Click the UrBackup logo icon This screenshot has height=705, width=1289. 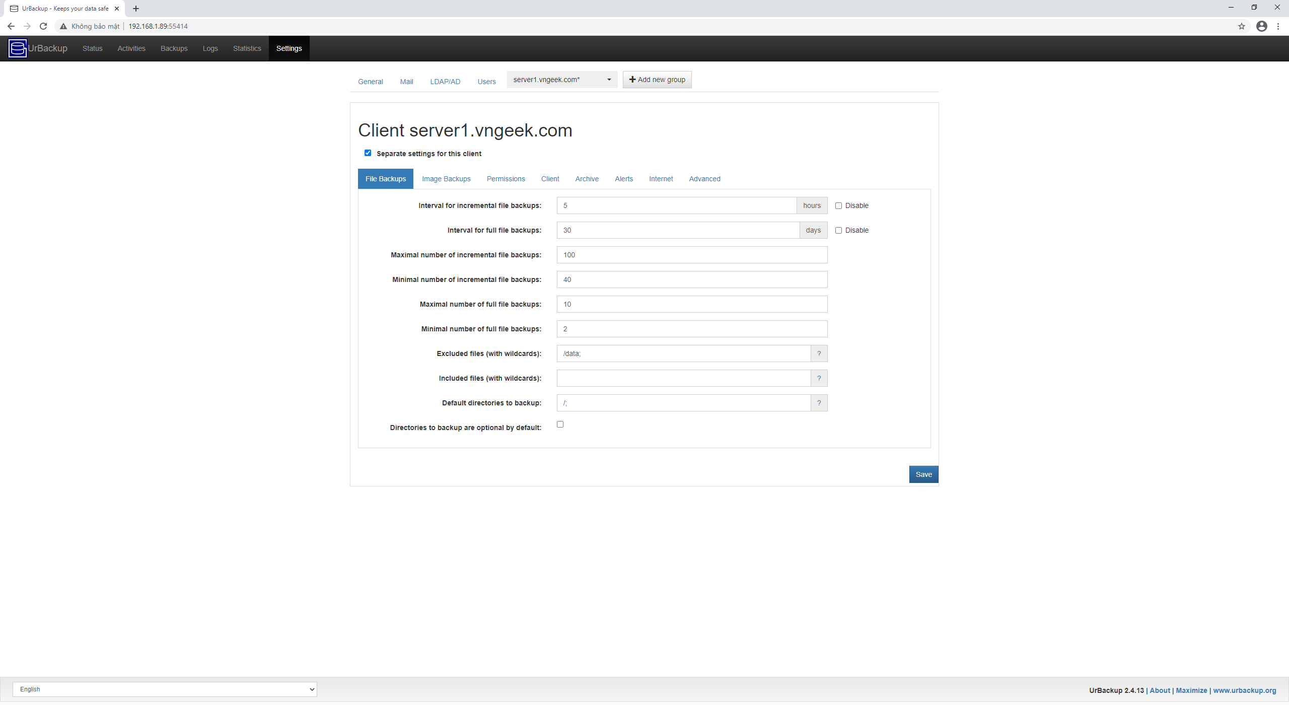tap(18, 48)
